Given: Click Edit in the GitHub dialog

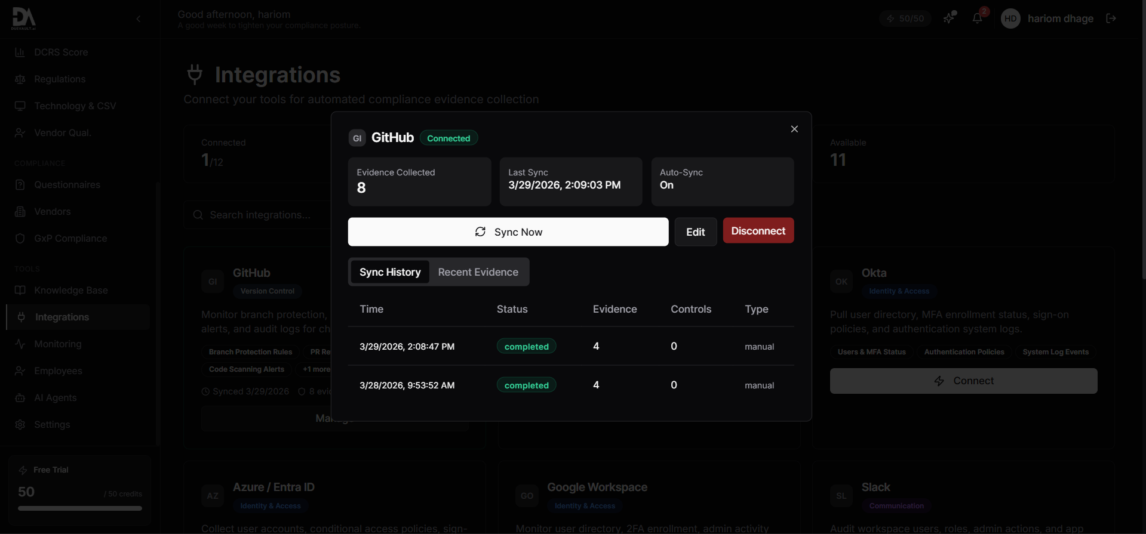Looking at the screenshot, I should coord(695,232).
